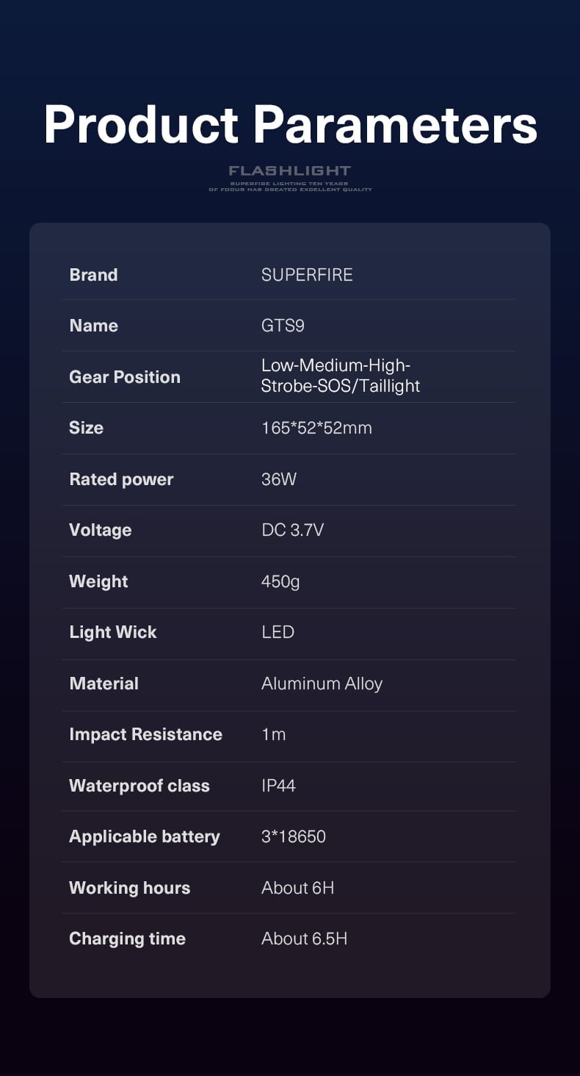Click the 450g weight value
Screen dimensions: 580x1076
[280, 581]
